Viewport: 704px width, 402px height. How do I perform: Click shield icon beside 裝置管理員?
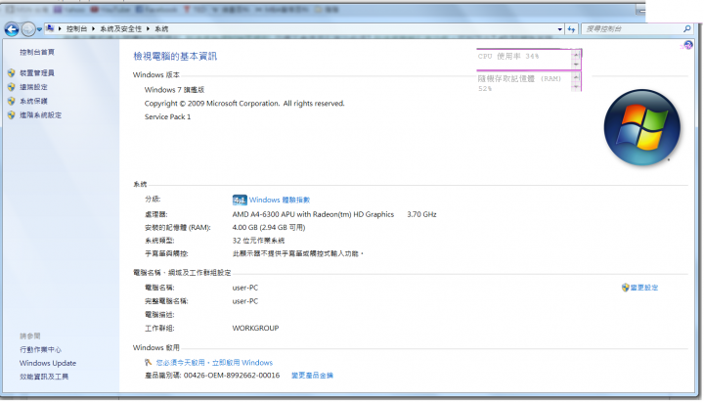click(x=11, y=72)
